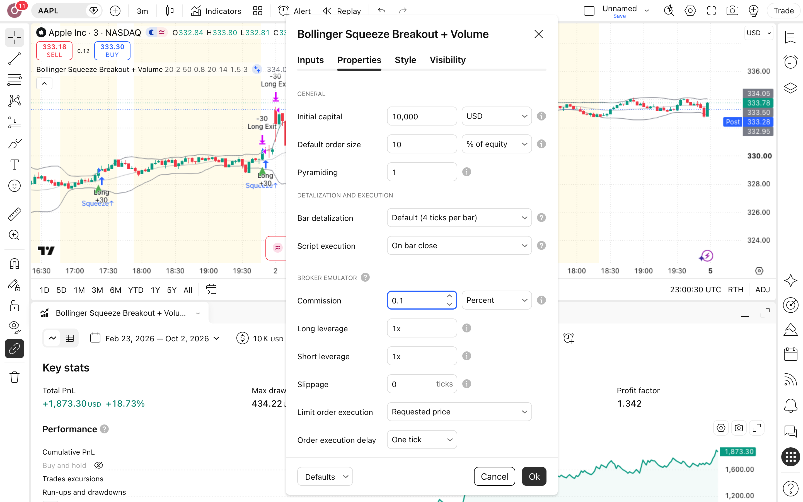Viewport: 803px width, 502px height.
Task: Open the watchlist panel icon
Action: [x=790, y=37]
